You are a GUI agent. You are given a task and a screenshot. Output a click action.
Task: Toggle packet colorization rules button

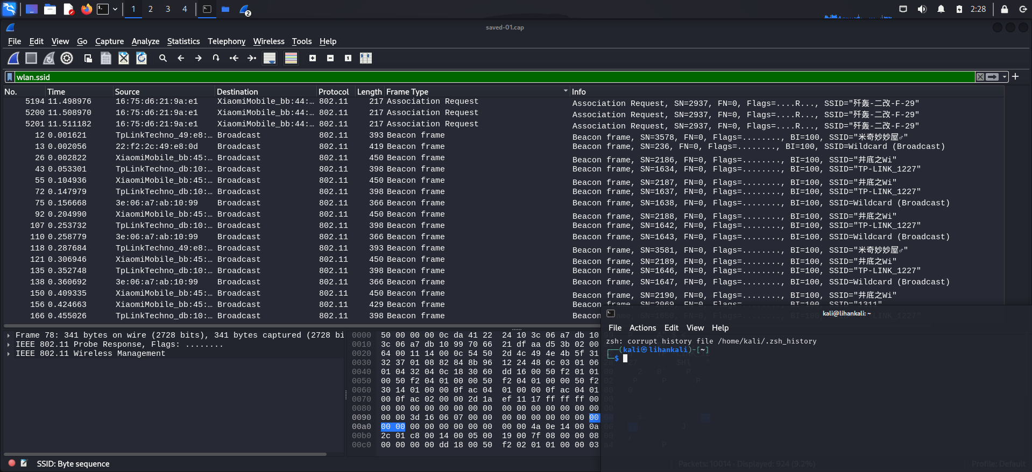coord(291,58)
